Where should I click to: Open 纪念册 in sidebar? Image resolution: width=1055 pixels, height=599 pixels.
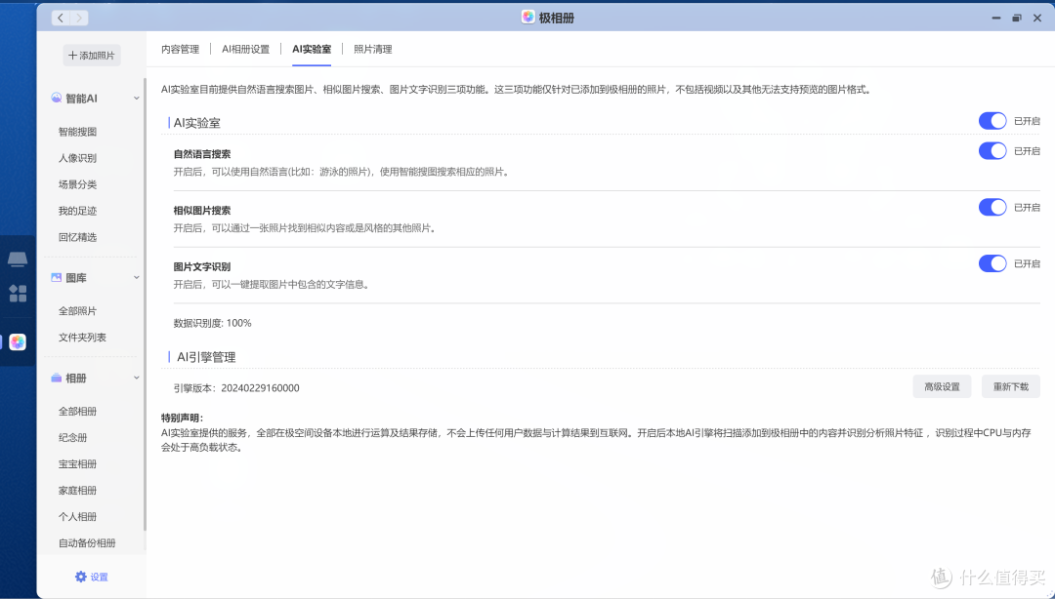click(72, 437)
